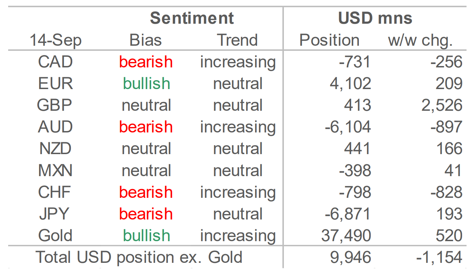This screenshot has height=273, width=474.
Task: Select the CAD row label
Action: pos(55,62)
